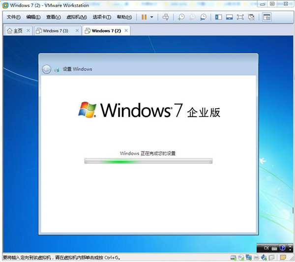Open the 文件(F) menu

[14, 17]
